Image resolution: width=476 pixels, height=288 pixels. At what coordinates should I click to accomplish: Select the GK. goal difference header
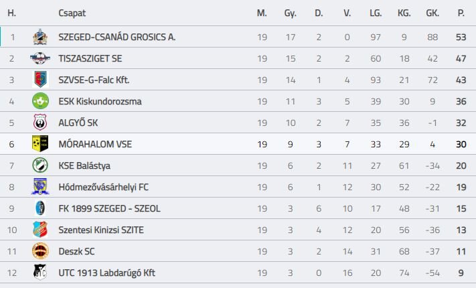tap(432, 13)
